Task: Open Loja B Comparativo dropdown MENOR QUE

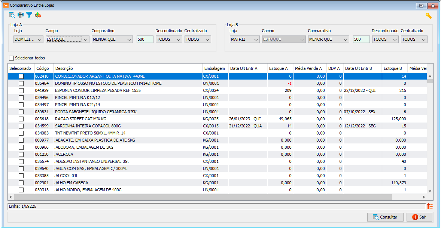Action: click(x=328, y=39)
